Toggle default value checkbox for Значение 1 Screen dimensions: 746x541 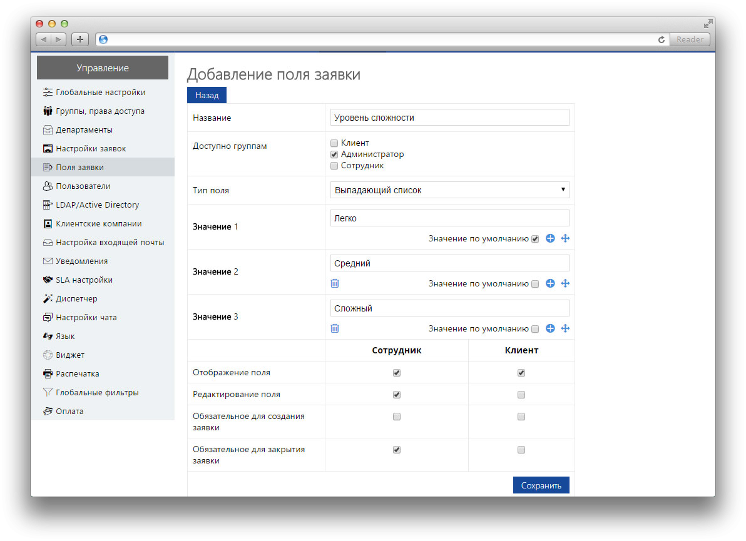(535, 239)
